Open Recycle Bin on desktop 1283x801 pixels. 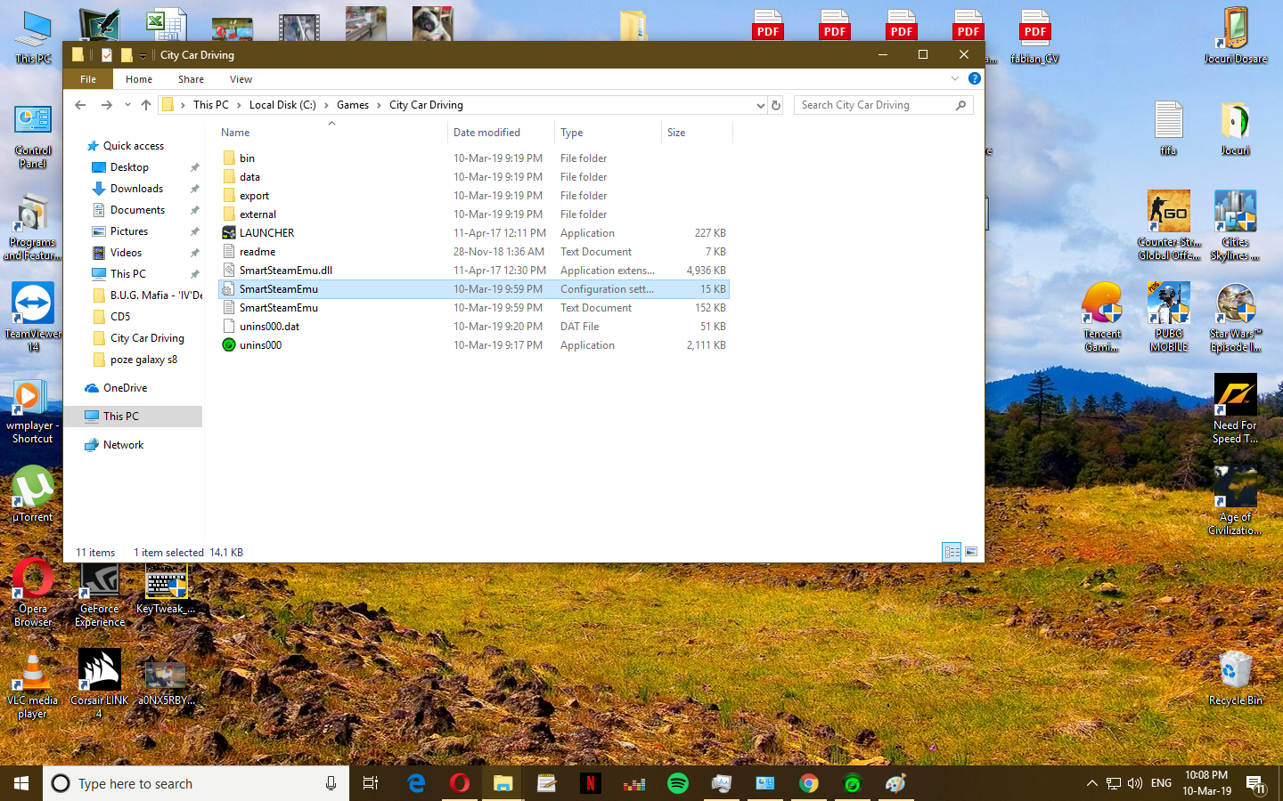click(1235, 678)
